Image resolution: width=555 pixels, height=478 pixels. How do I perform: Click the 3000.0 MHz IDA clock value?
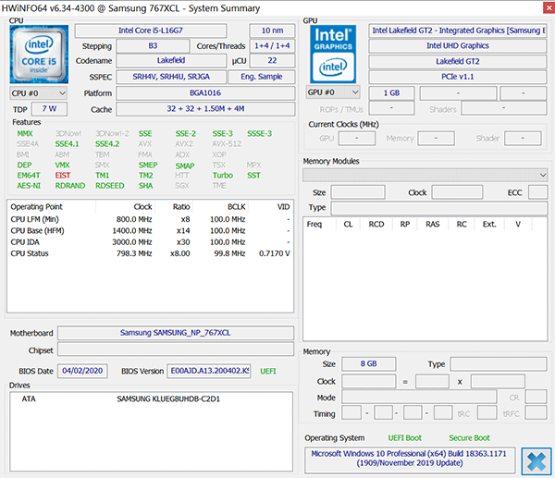132,242
